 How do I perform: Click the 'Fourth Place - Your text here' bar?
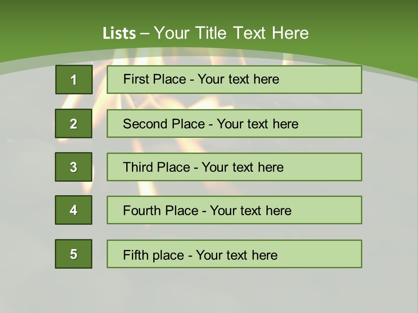pos(234,210)
